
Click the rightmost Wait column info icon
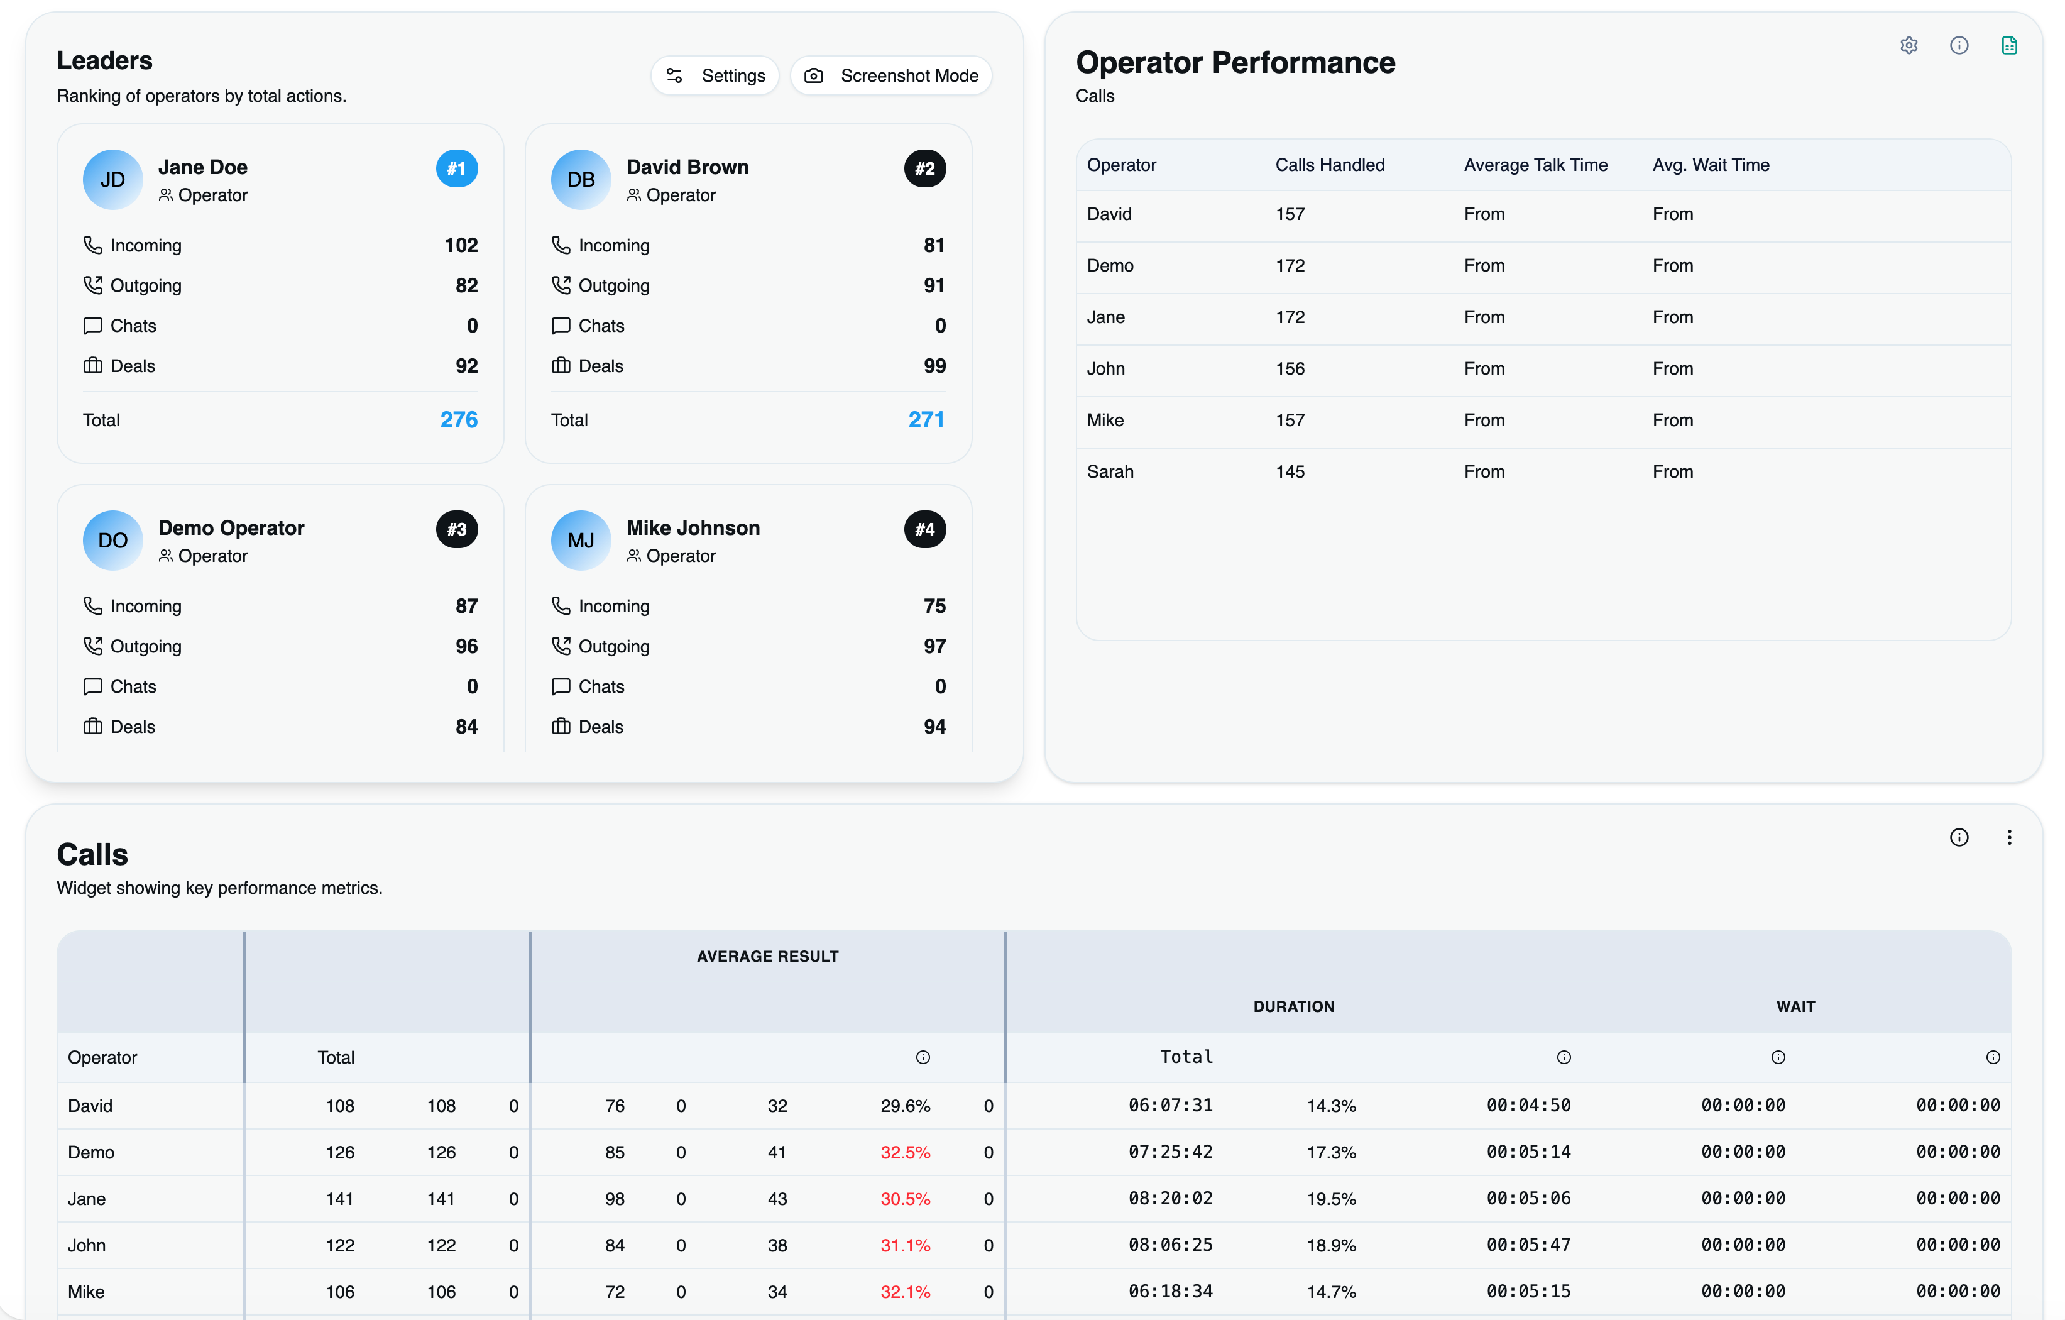coord(1992,1057)
